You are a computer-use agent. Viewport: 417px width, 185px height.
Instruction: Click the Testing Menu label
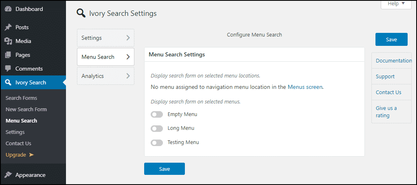click(183, 142)
